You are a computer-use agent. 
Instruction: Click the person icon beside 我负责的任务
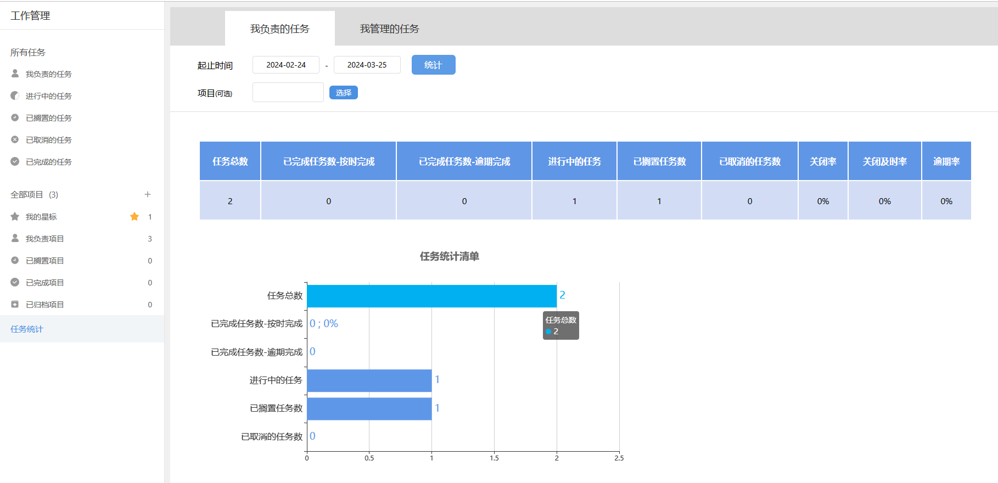(x=15, y=74)
